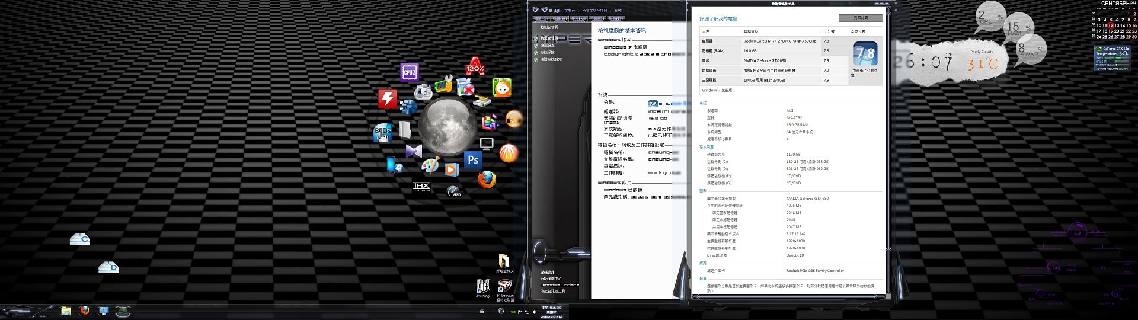The width and height of the screenshot is (1138, 320).
Task: Launch Photoshop from the circular dock
Action: coord(473,159)
